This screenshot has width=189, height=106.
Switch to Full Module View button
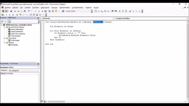pyautogui.click(x=45, y=102)
